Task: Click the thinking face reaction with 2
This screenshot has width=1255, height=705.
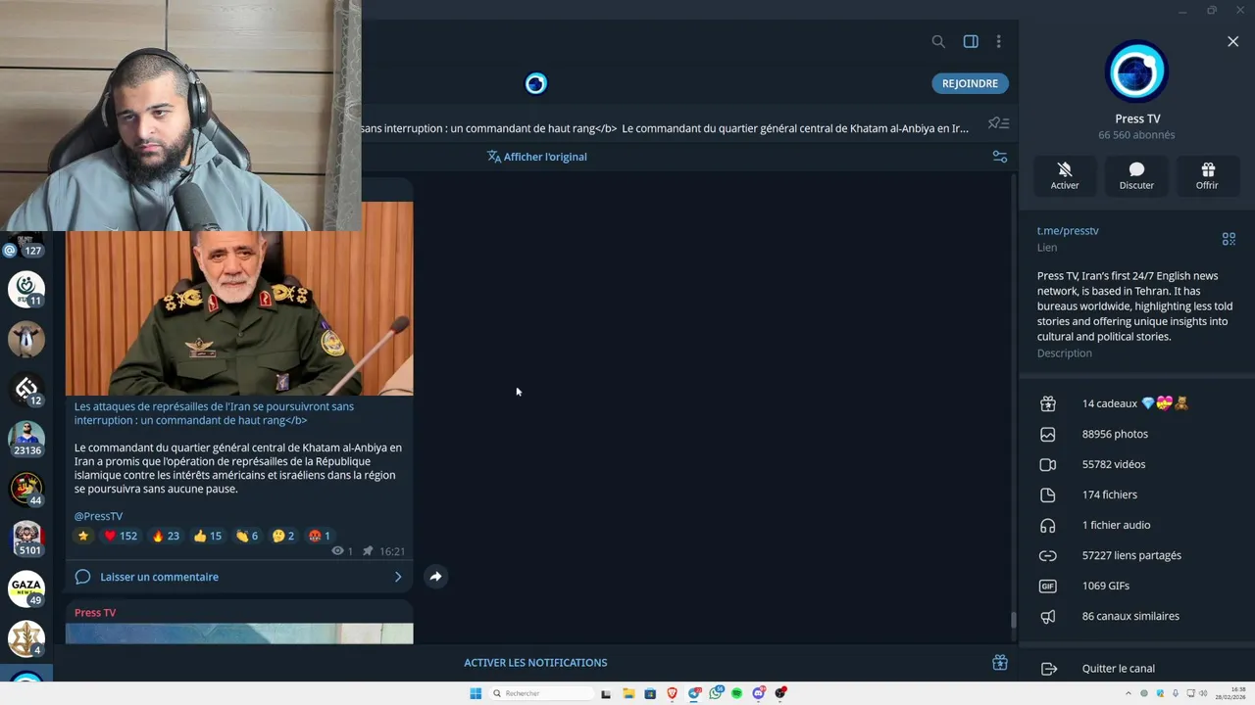Action: click(283, 536)
